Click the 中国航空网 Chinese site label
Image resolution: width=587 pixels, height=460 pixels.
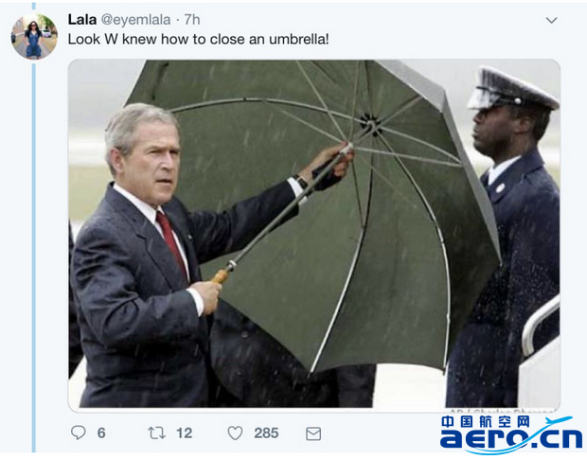pyautogui.click(x=486, y=421)
